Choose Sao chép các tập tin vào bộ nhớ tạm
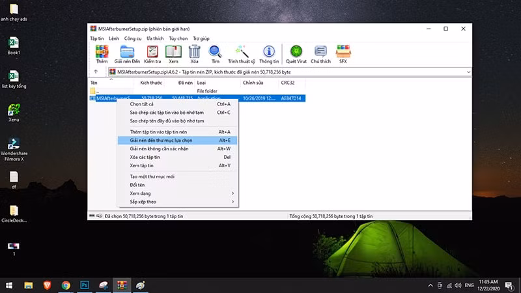Image resolution: width=521 pixels, height=293 pixels. [177, 112]
